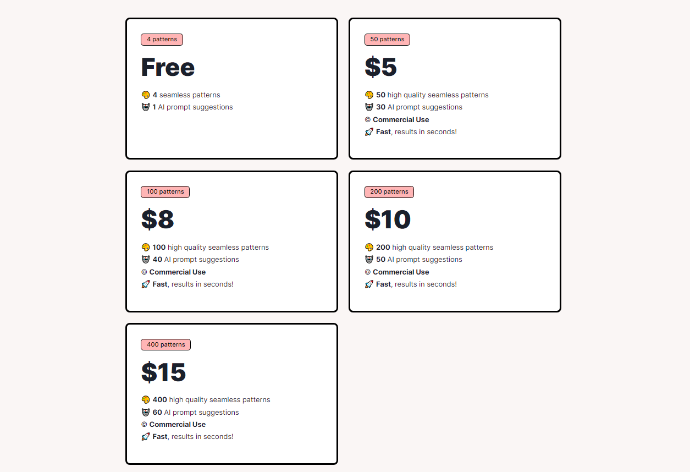
Task: Click 'Commercial Use' in the $8 card
Action: (178, 272)
